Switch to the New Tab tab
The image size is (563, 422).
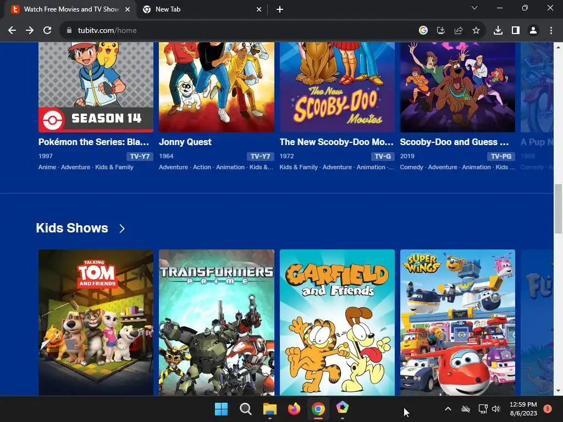tap(202, 10)
